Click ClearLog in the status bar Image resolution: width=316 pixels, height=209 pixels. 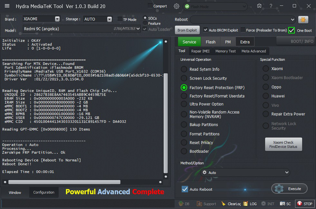231,204
